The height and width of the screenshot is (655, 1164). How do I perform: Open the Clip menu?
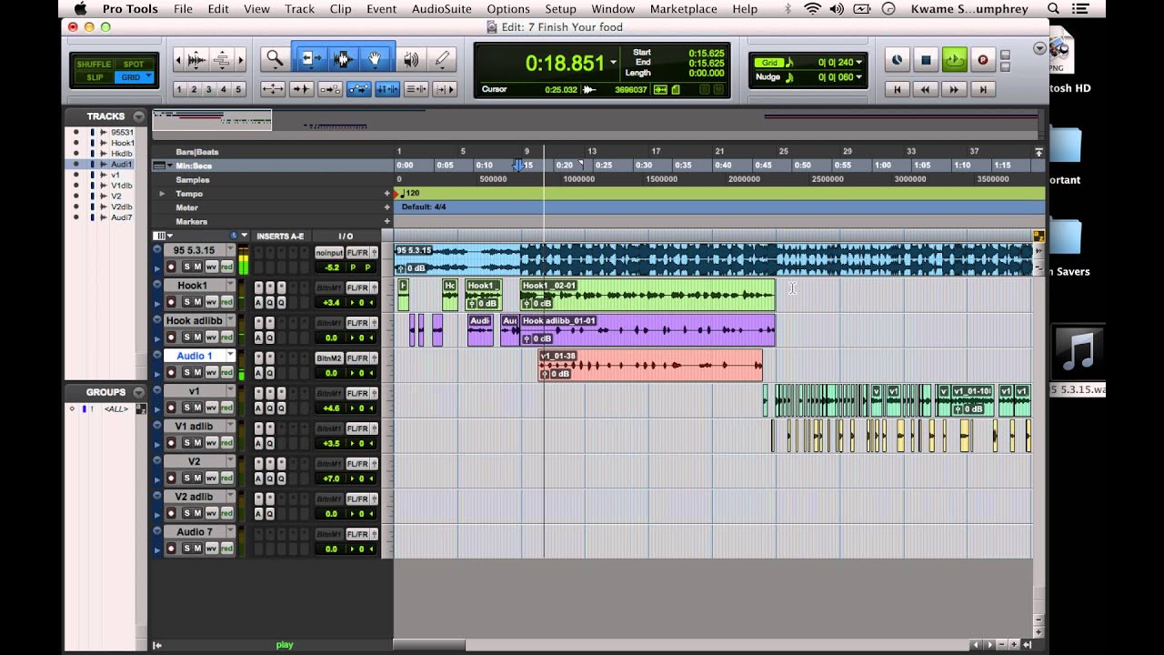[x=341, y=9]
